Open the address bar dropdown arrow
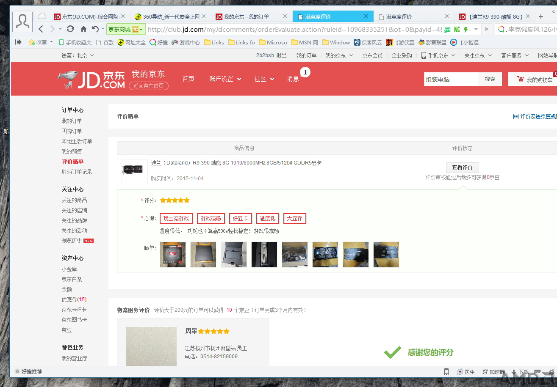557x387 pixels. point(476,30)
